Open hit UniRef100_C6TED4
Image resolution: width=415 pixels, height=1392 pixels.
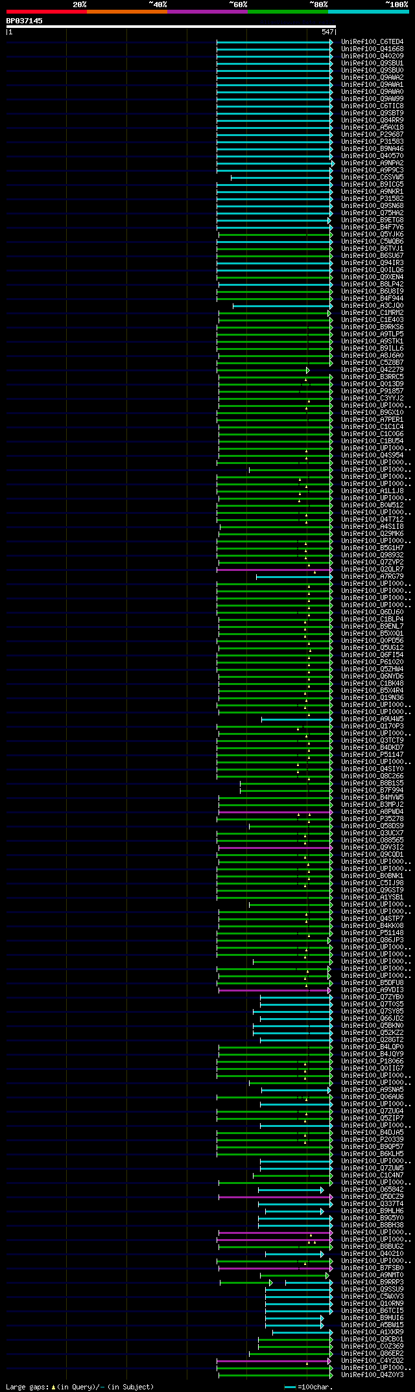coord(372,41)
